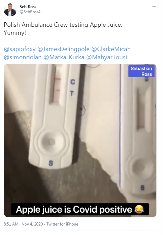Viewport: 166px width, 235px height.
Task: Click the left test cassette in the video
Action: [53, 116]
